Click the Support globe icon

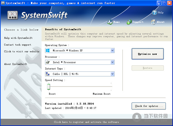[129, 22]
